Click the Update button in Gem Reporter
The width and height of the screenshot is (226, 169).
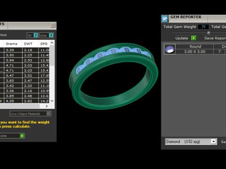click(x=186, y=38)
